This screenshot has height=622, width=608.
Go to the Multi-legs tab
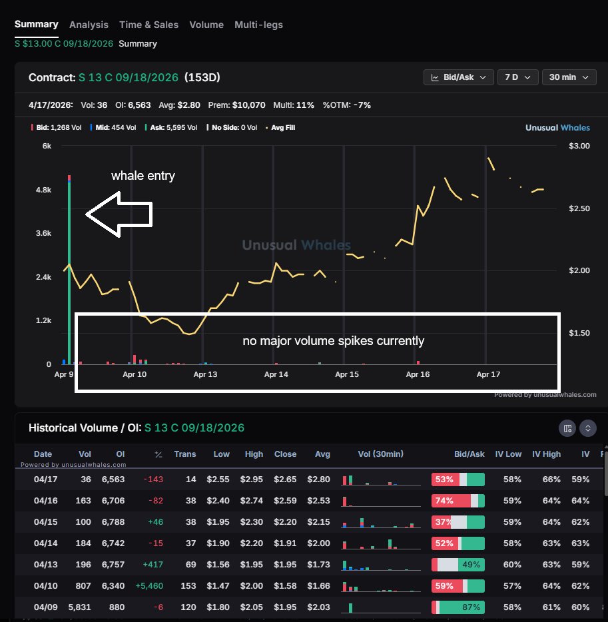pos(258,25)
